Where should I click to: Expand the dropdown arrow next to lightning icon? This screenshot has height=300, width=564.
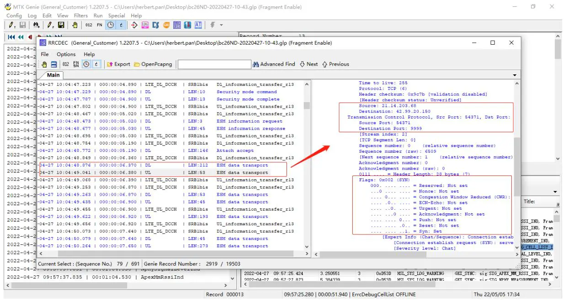pos(222,25)
